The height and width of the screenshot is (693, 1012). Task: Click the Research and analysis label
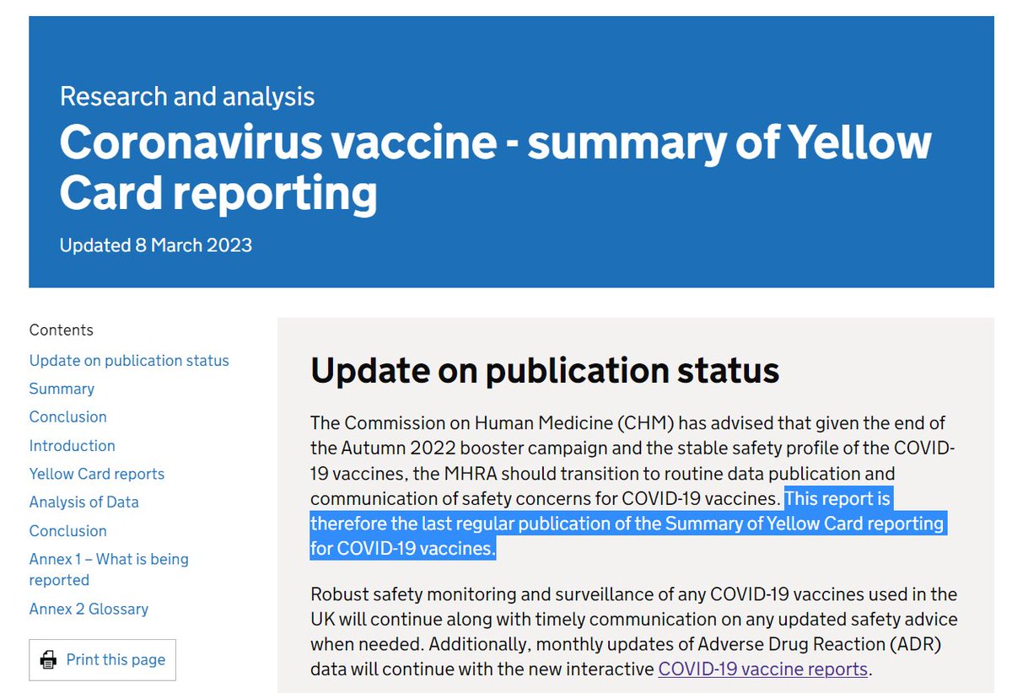[187, 96]
